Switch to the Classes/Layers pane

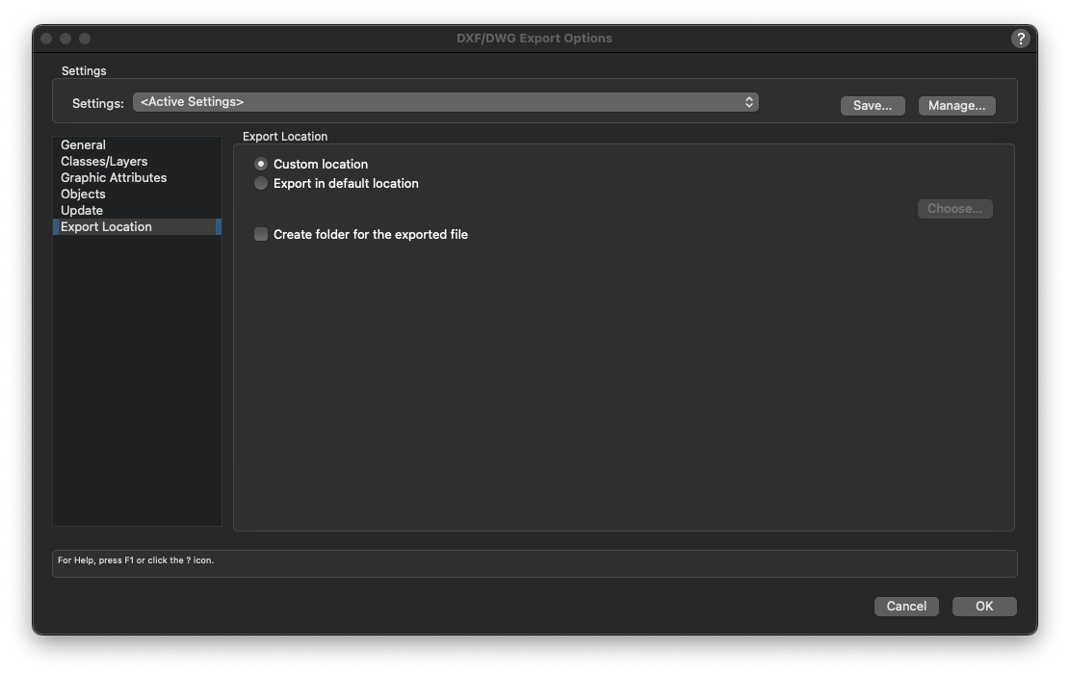(104, 162)
